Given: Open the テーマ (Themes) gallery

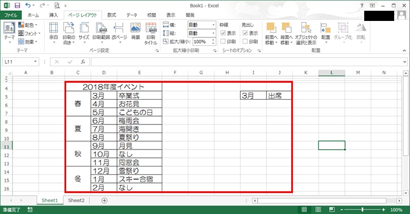Looking at the screenshot, I should pos(10,32).
